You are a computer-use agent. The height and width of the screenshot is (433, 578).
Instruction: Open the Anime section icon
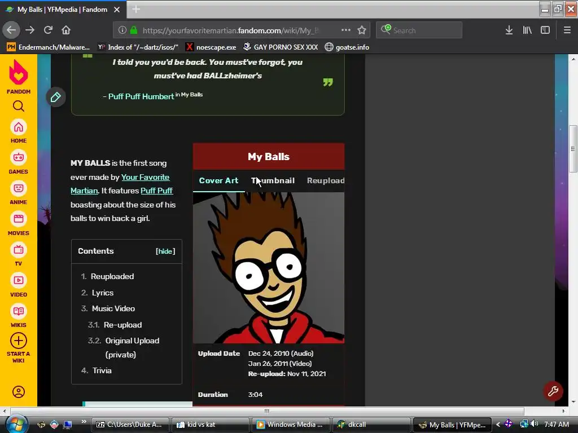[19, 188]
